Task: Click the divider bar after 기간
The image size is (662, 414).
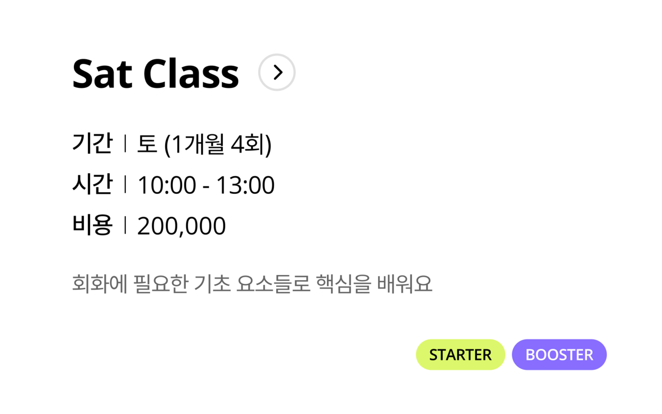Action: pyautogui.click(x=125, y=144)
